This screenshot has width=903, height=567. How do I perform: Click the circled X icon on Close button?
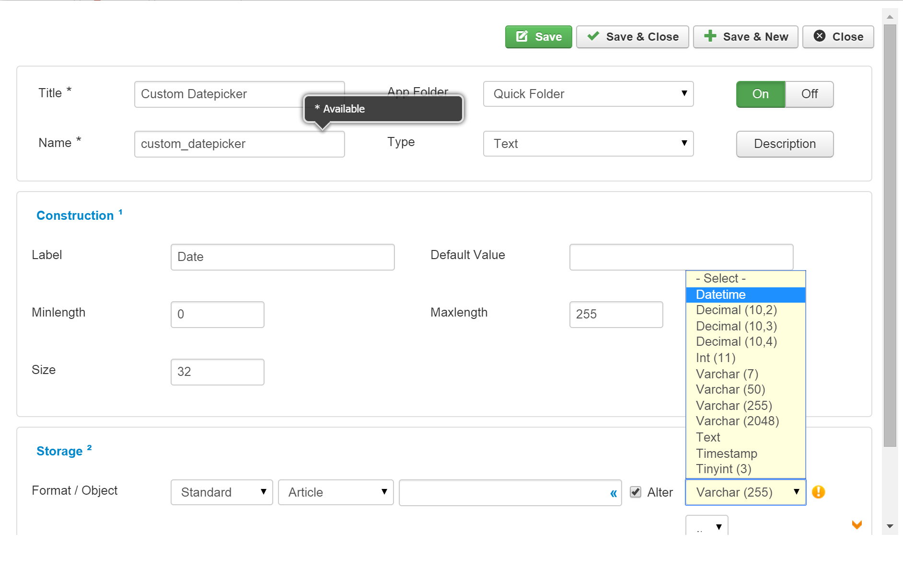[820, 36]
